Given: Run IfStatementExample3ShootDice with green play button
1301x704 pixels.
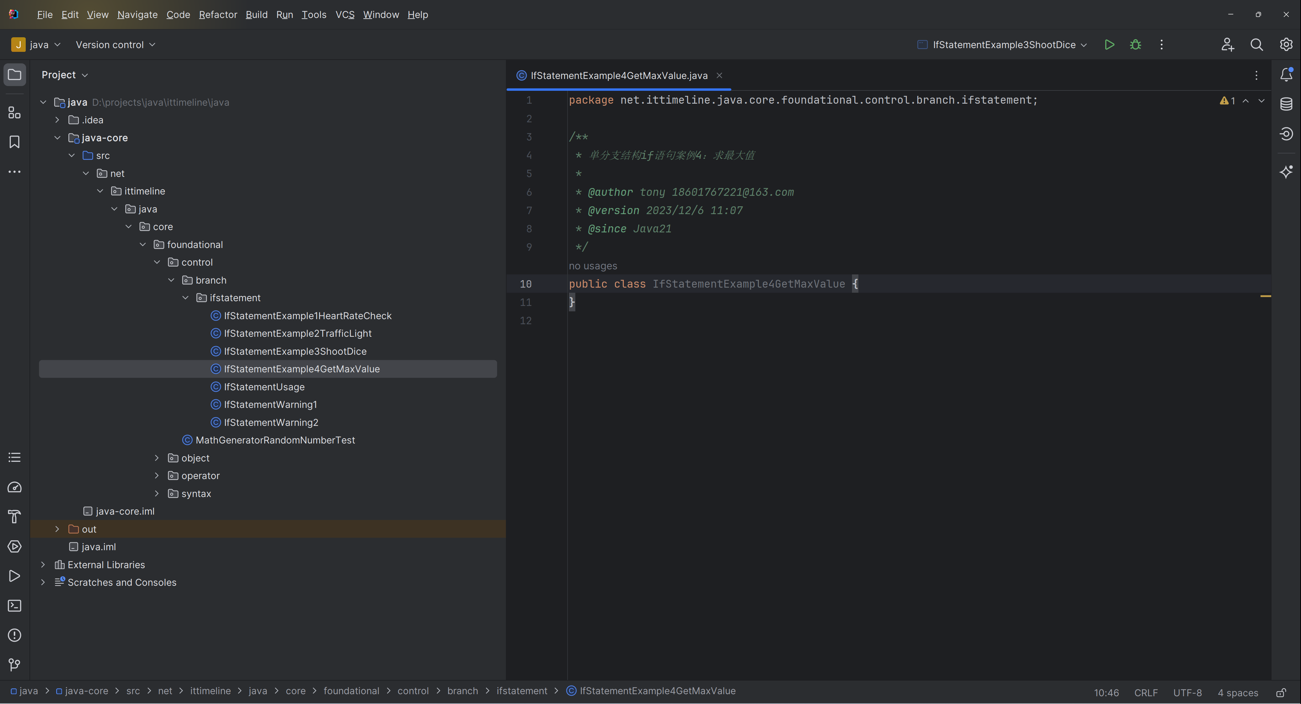Looking at the screenshot, I should pos(1110,45).
